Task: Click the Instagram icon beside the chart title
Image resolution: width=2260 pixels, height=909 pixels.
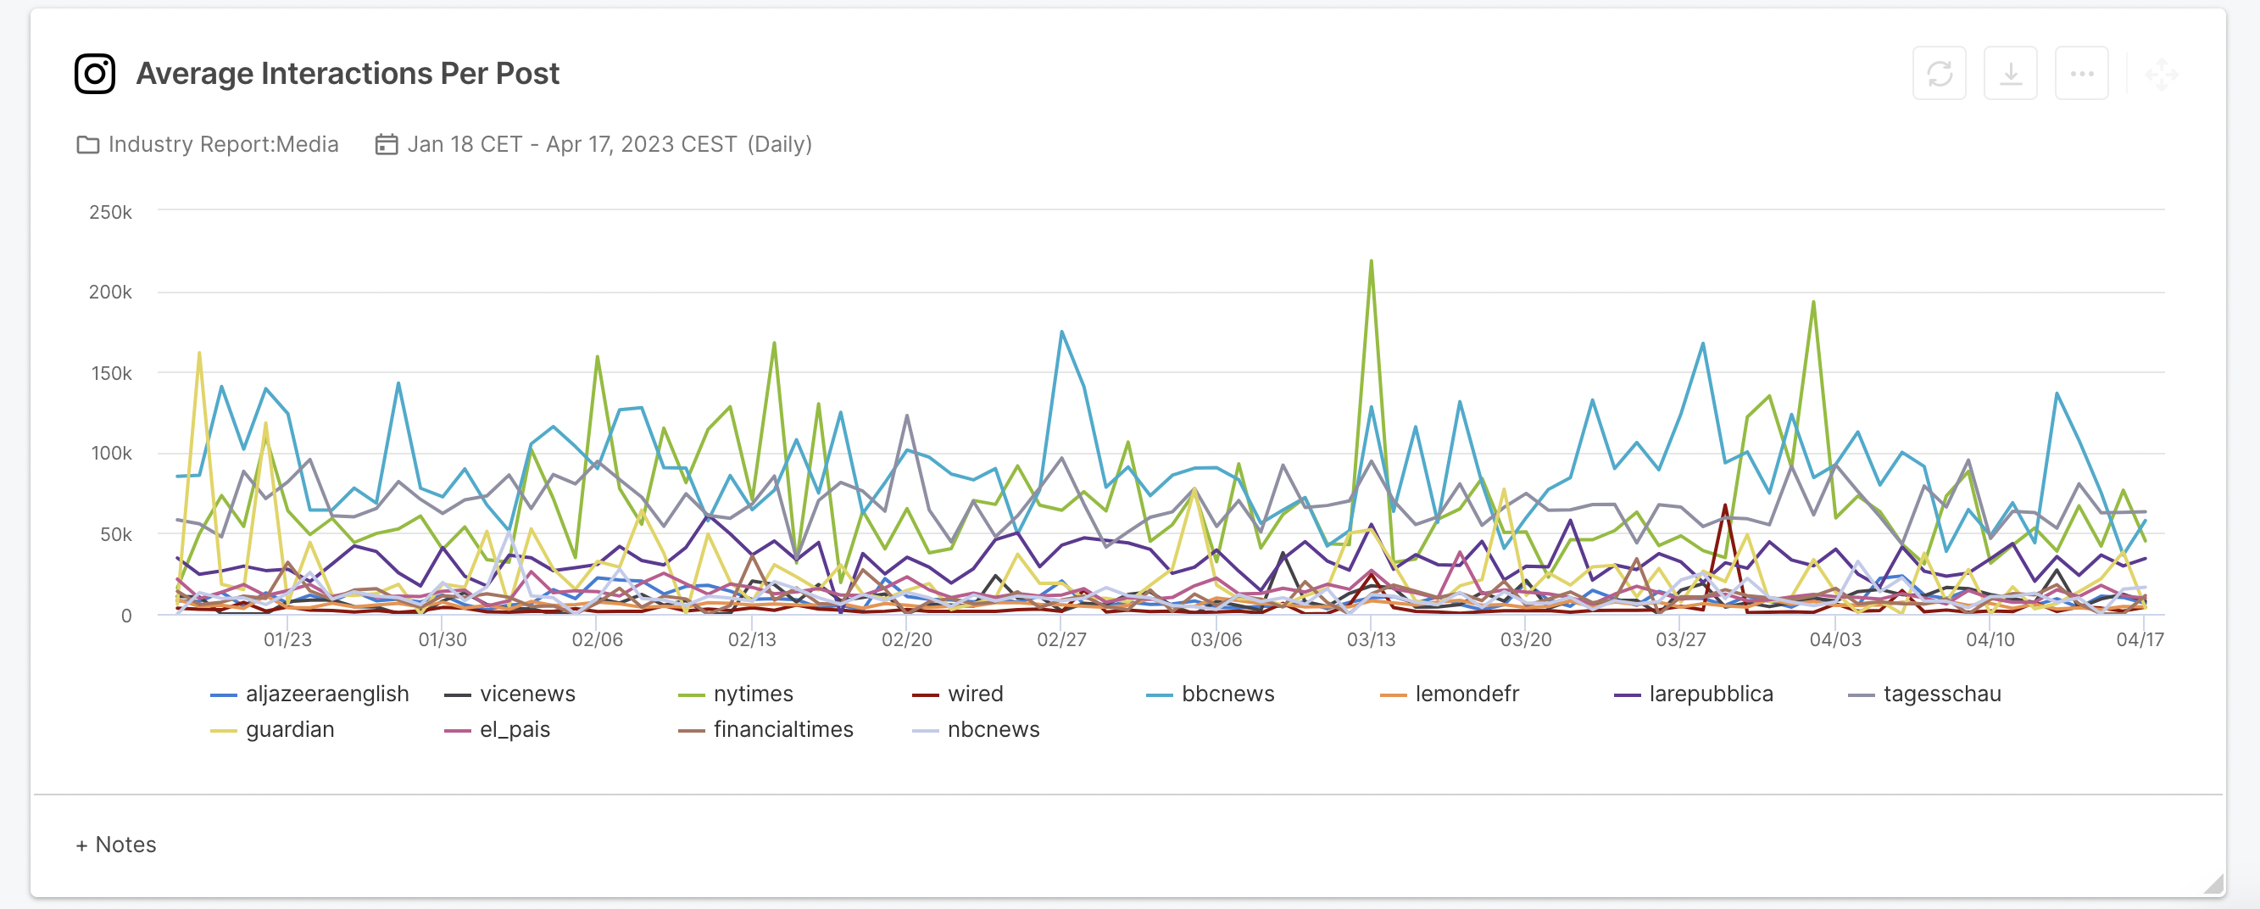Action: [x=95, y=72]
